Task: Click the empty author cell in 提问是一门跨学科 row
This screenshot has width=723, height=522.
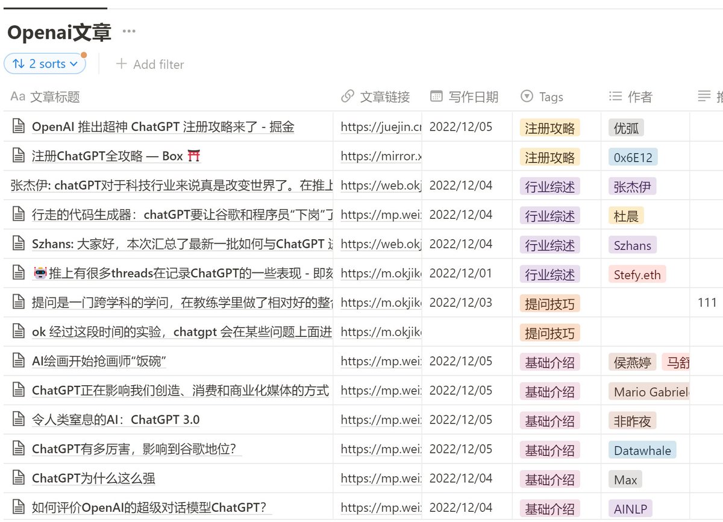Action: coord(645,303)
